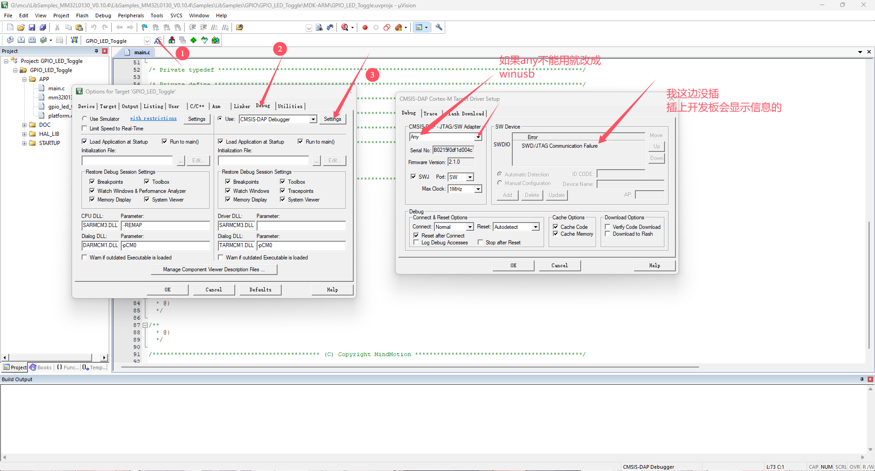Select the Use Simulator radio button
Viewport: 875px width, 471px height.
click(85, 119)
